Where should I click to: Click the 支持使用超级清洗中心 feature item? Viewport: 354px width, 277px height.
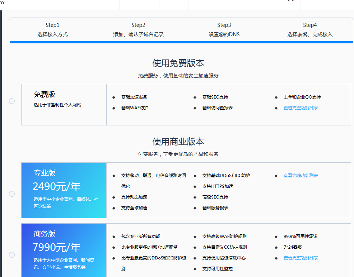[224, 258]
